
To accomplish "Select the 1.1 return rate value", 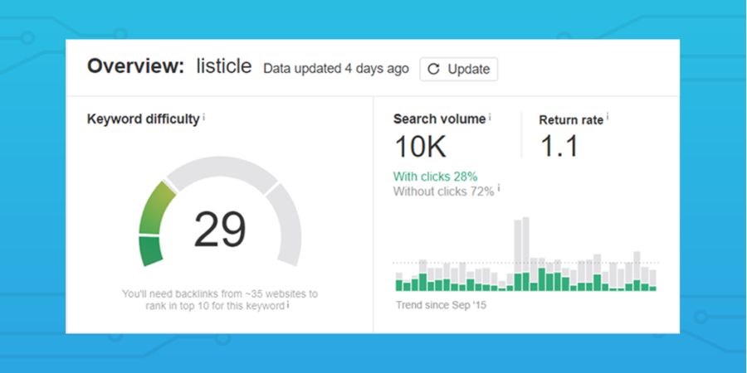I will tap(559, 146).
